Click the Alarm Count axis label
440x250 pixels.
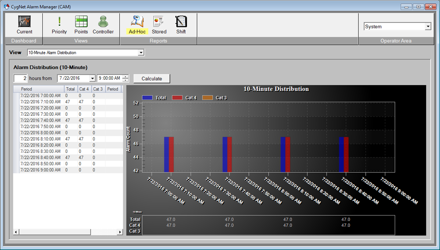click(129, 139)
